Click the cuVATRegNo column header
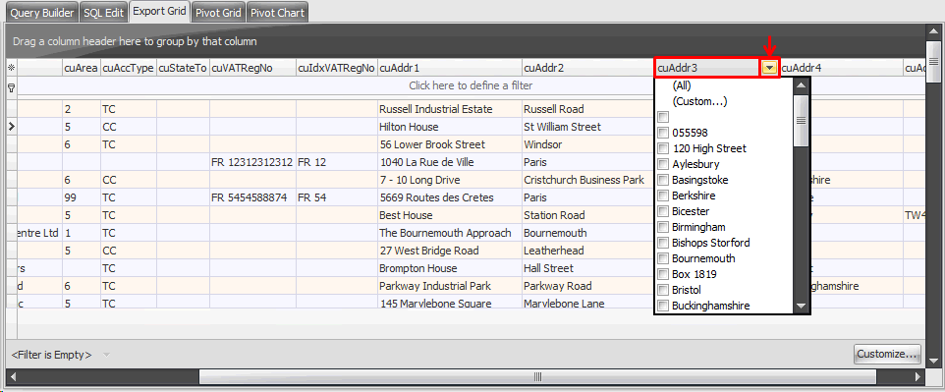 [252, 68]
